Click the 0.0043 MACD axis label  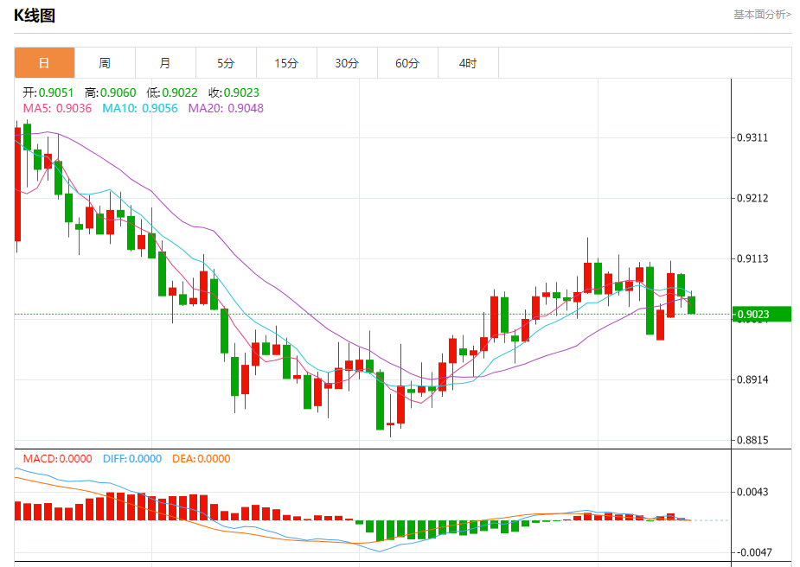752,492
